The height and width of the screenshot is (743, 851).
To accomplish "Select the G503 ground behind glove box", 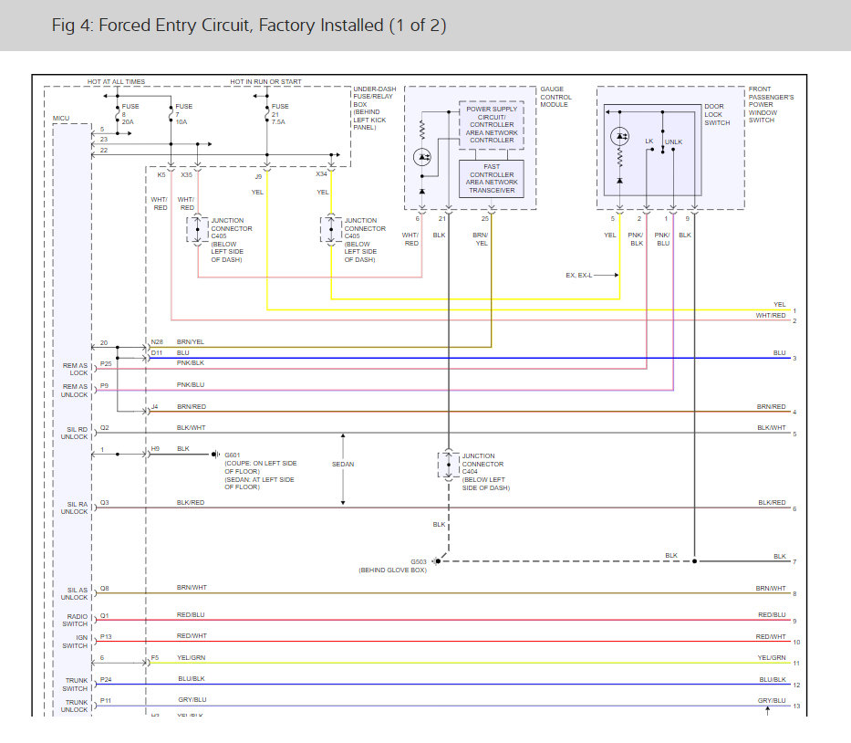I will point(436,560).
